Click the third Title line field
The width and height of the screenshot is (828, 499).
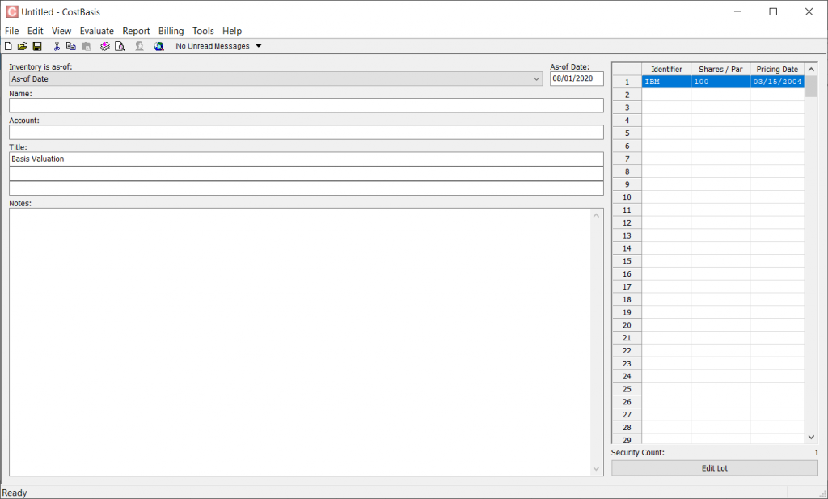(x=306, y=188)
